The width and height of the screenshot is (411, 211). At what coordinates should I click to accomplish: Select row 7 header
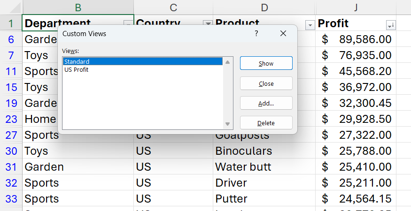pyautogui.click(x=11, y=55)
